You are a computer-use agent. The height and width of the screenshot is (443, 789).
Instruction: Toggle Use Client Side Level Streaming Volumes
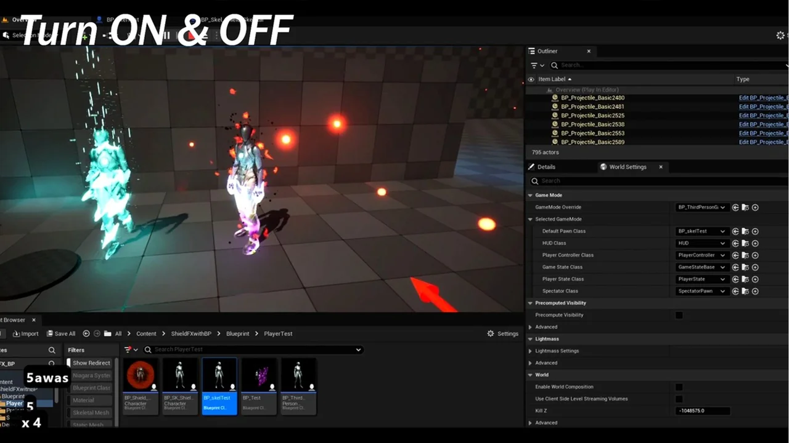tap(679, 399)
